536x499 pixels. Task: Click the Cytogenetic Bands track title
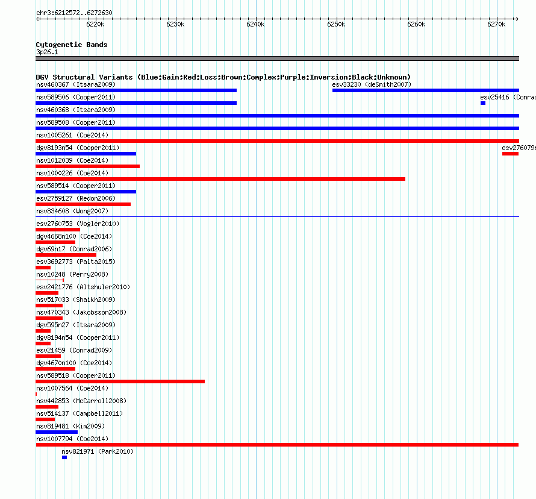pos(72,45)
